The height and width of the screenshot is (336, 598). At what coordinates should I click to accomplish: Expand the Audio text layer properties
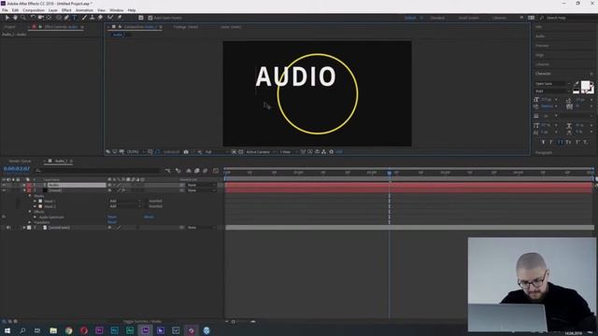coord(24,185)
